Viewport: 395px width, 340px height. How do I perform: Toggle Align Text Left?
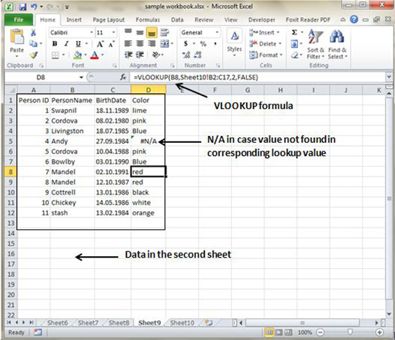click(x=128, y=44)
